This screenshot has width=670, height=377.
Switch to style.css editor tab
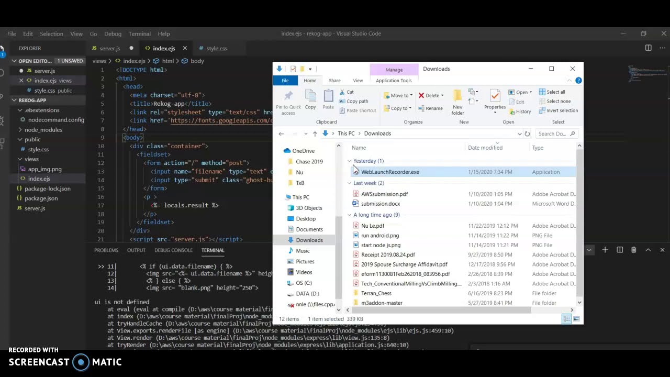(216, 48)
